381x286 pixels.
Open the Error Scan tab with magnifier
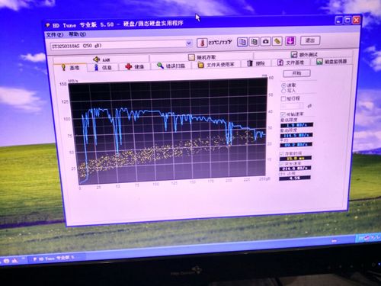point(171,66)
